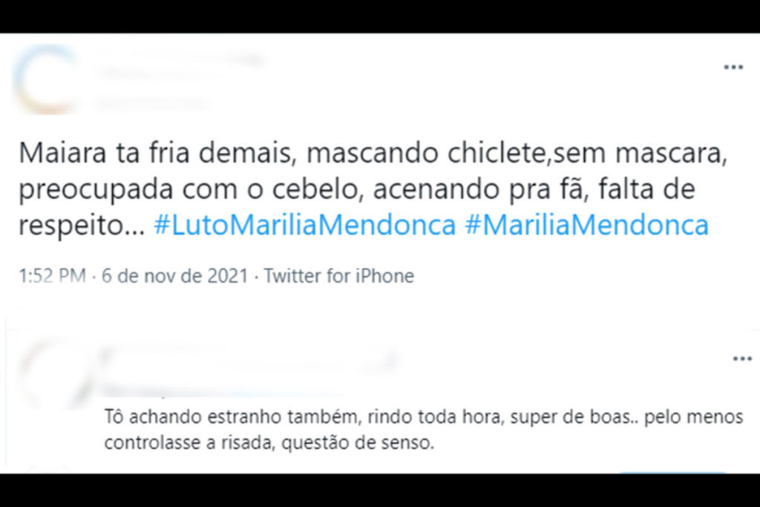This screenshot has height=507, width=760.
Task: Click the Twitter for iPhone source label
Action: (338, 277)
